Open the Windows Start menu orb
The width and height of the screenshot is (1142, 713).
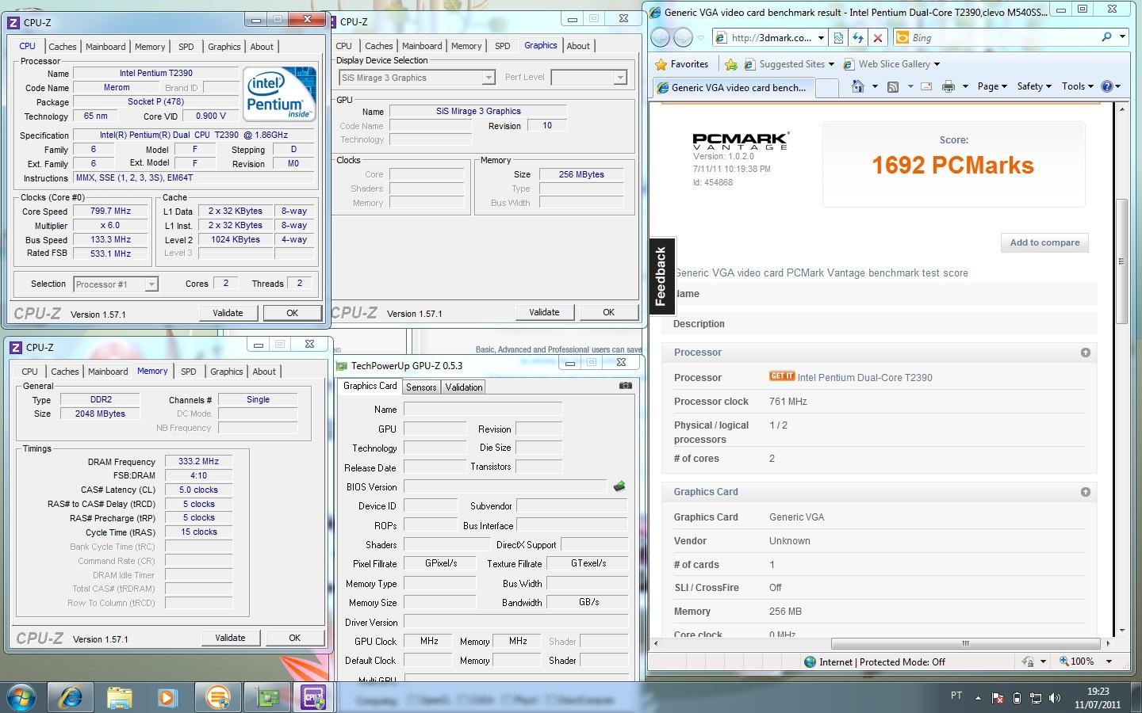click(x=21, y=697)
